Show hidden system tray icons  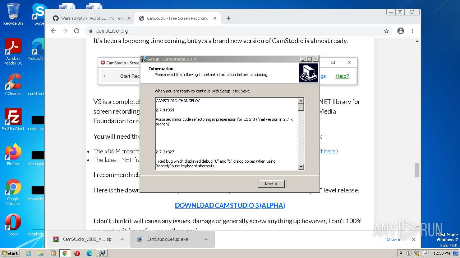tap(401, 253)
